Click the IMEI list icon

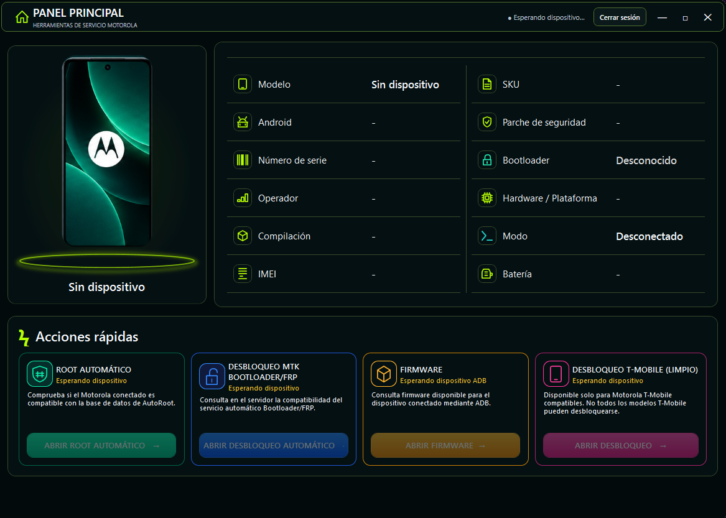click(x=243, y=274)
